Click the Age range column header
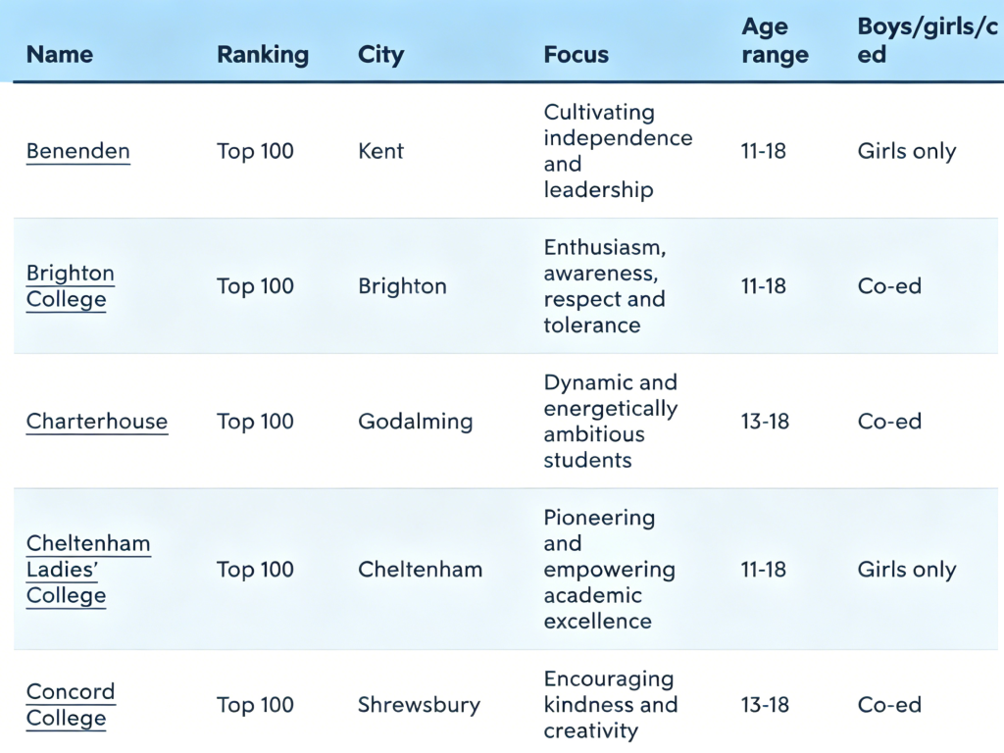The height and width of the screenshot is (753, 1004). [775, 41]
